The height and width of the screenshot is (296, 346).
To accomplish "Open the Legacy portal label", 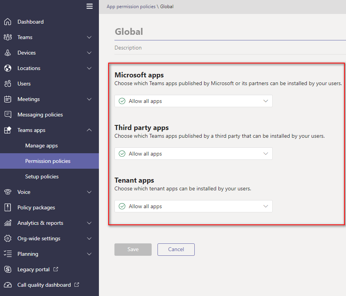I will point(33,269).
